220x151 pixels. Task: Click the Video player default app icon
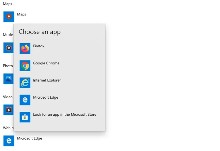8,110
